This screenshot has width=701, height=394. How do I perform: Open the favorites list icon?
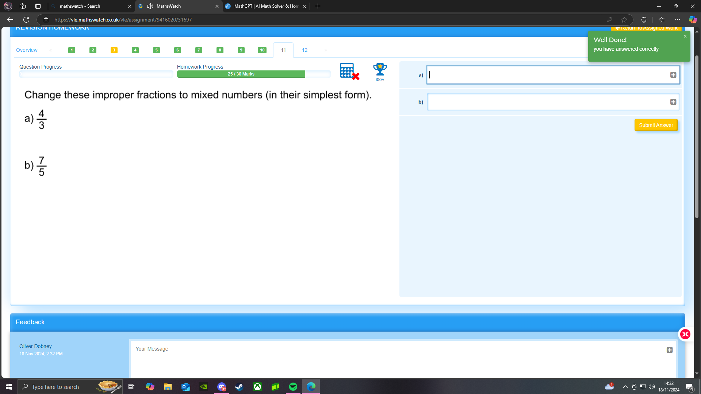(x=662, y=20)
